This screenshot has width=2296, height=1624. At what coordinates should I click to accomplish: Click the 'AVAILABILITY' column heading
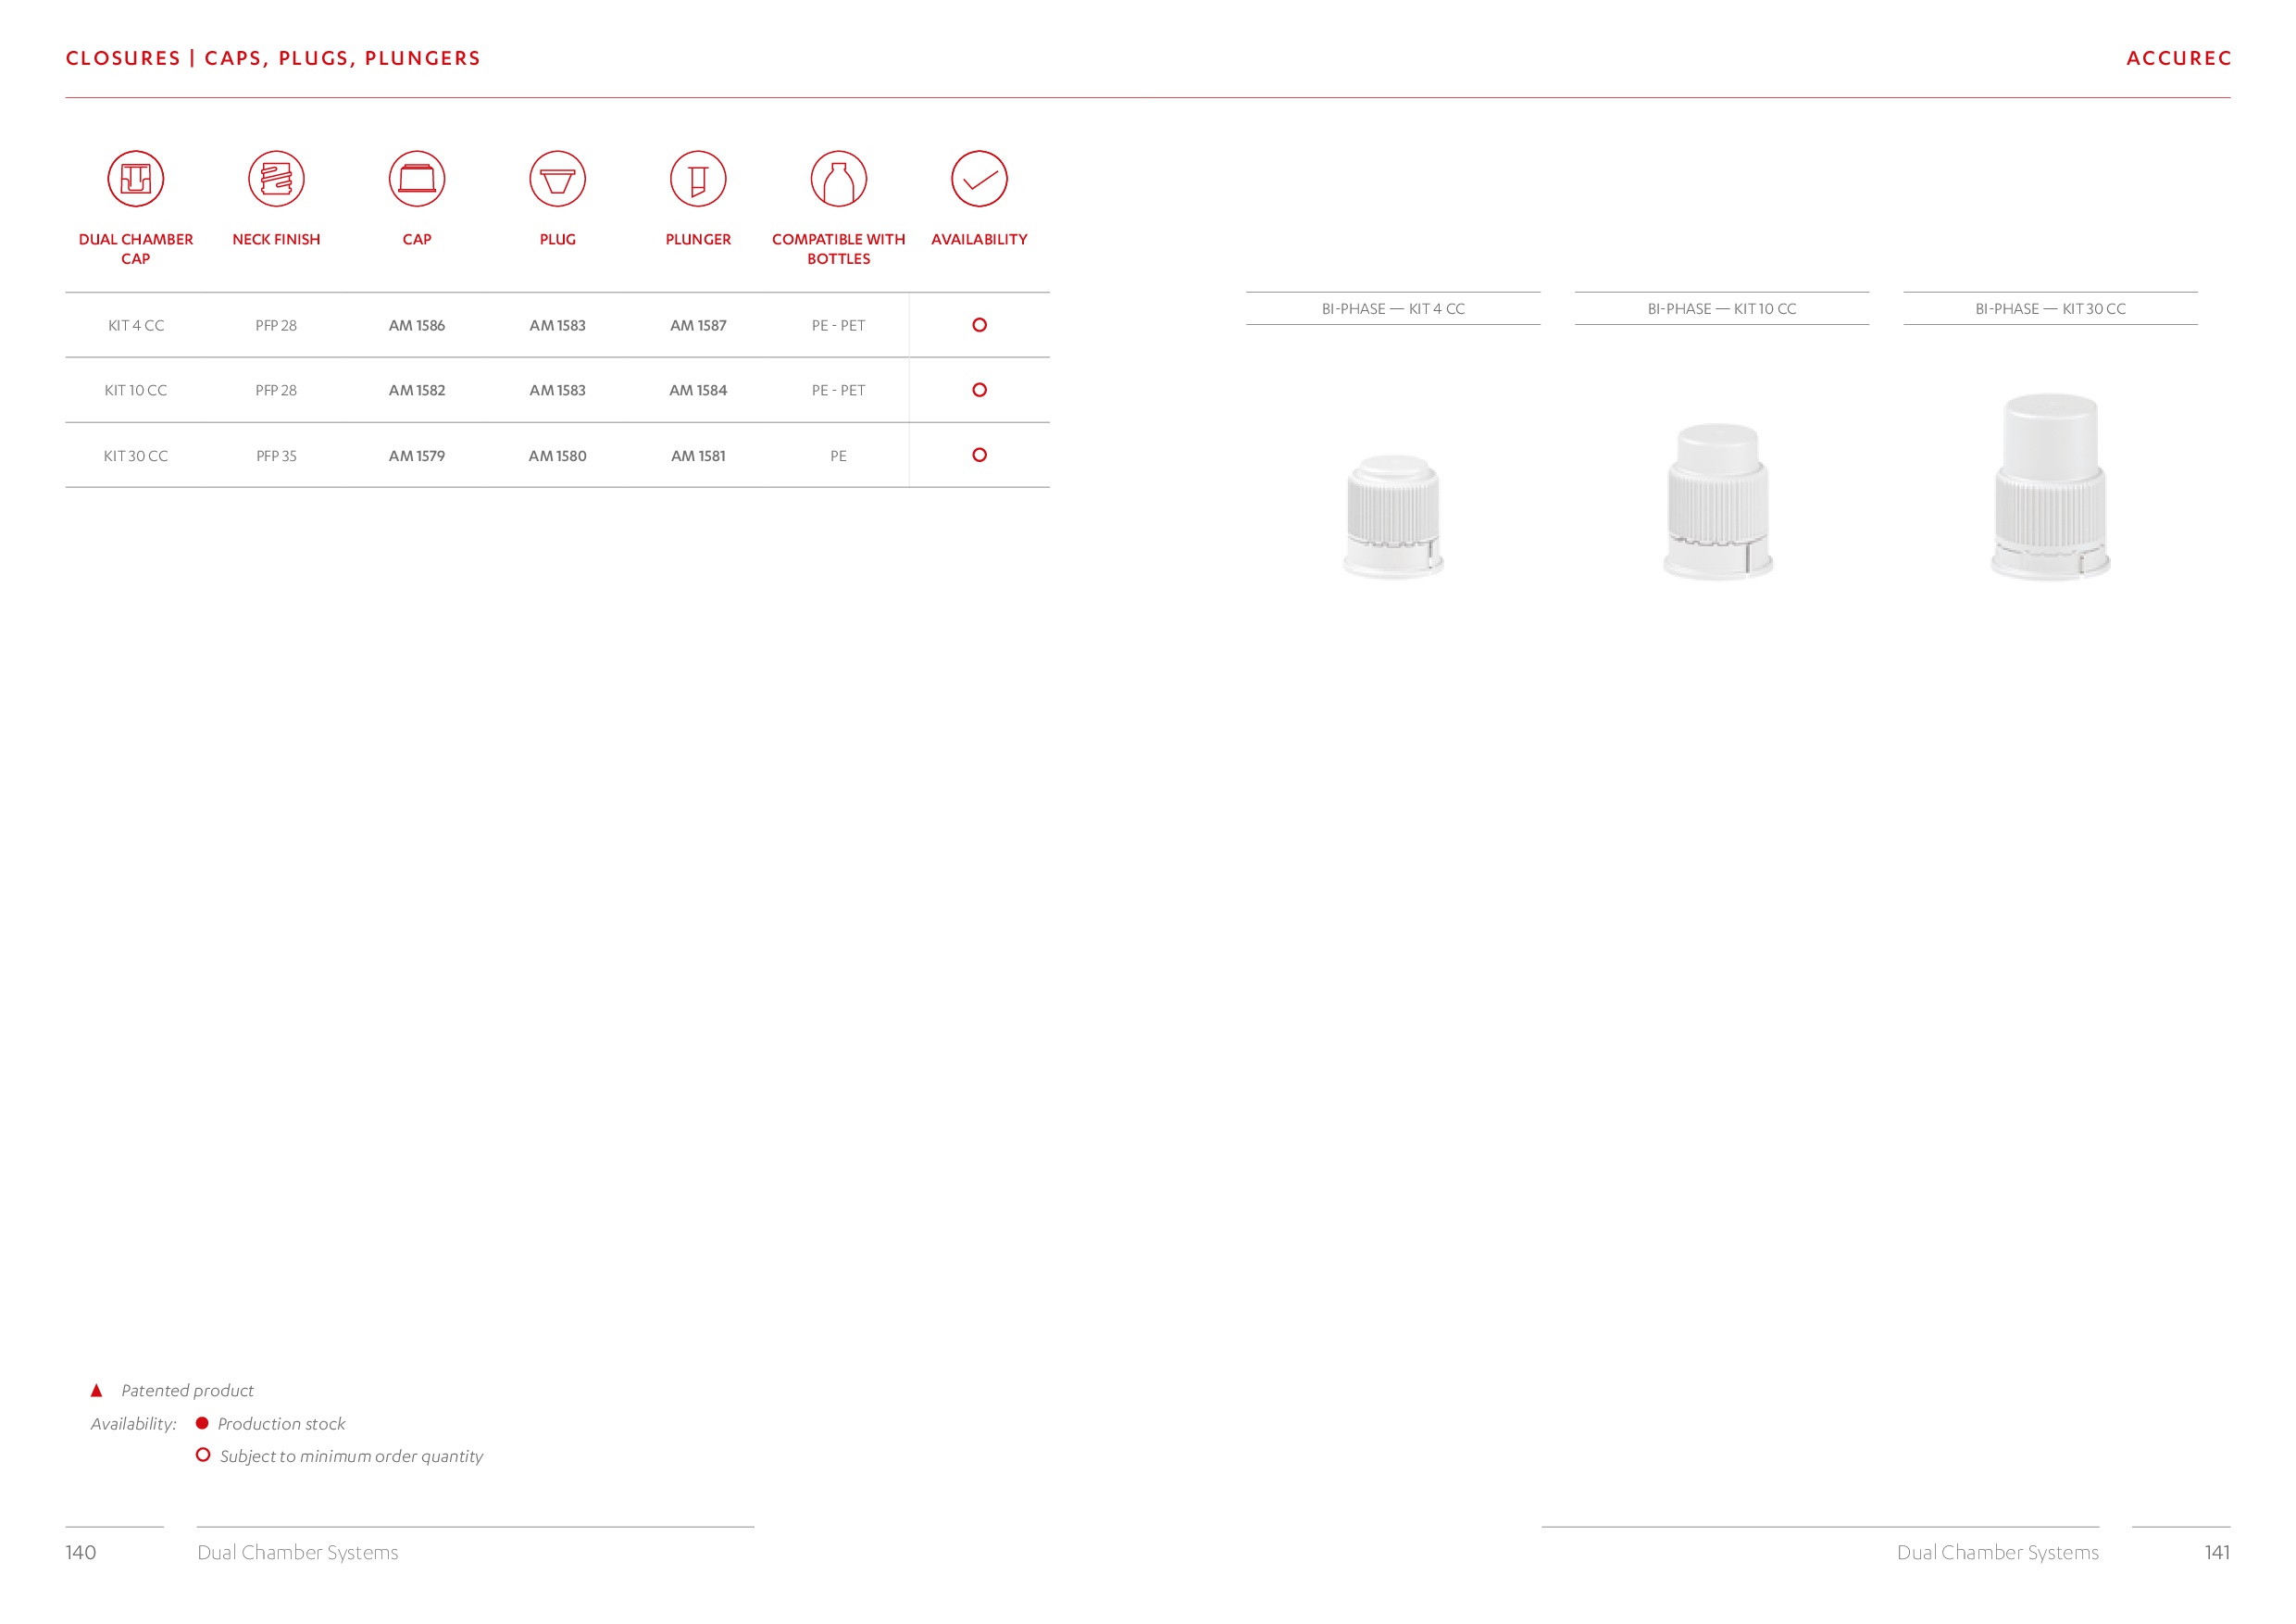click(979, 240)
